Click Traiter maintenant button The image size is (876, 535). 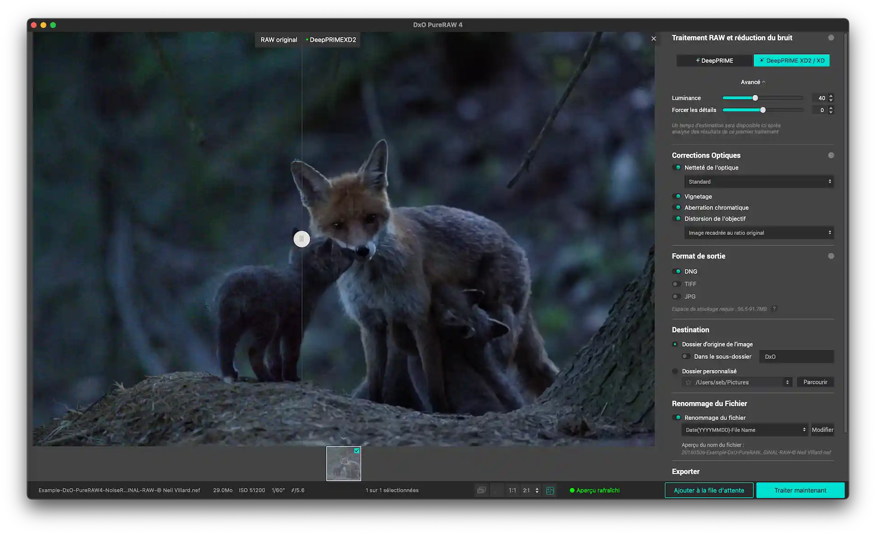(800, 490)
